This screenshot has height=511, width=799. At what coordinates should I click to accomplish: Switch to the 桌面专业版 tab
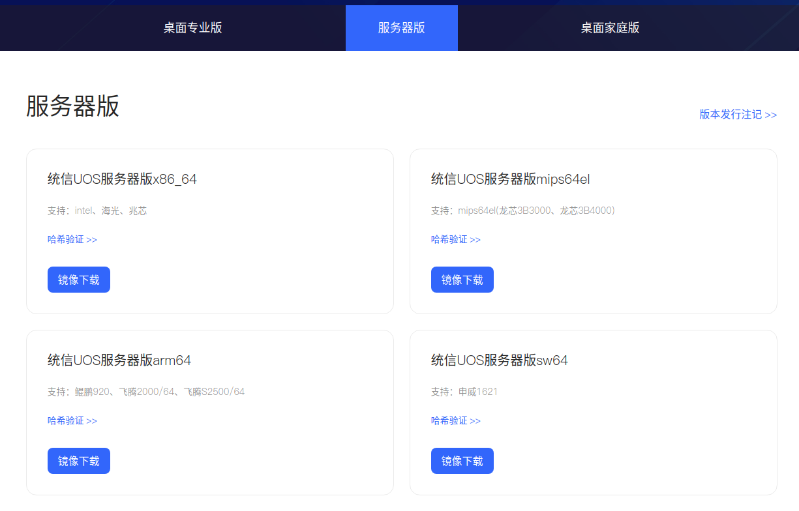pos(192,28)
